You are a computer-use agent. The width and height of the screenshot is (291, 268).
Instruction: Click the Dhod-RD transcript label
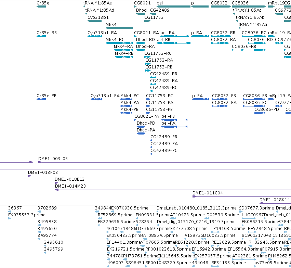[x=146, y=40]
